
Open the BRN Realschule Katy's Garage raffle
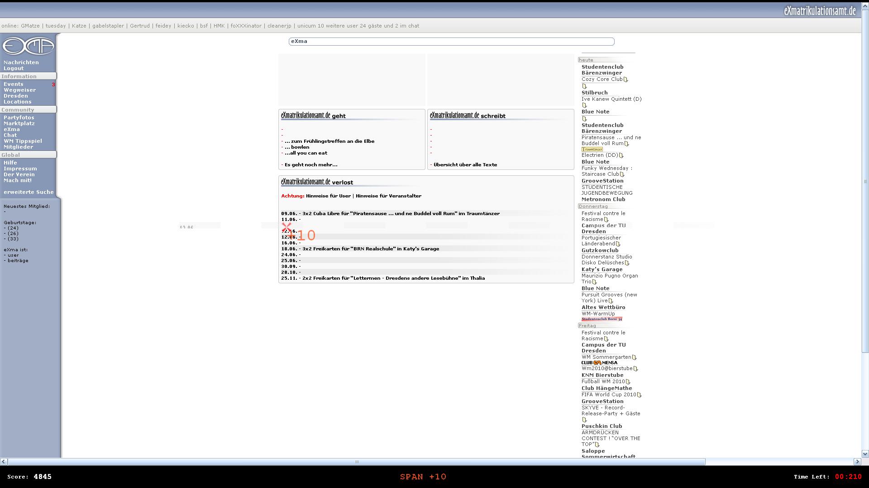pyautogui.click(x=371, y=249)
